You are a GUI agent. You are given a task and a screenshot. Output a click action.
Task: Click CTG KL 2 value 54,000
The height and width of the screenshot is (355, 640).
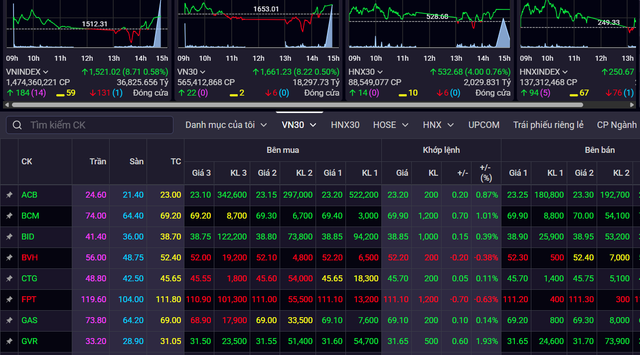point(301,279)
